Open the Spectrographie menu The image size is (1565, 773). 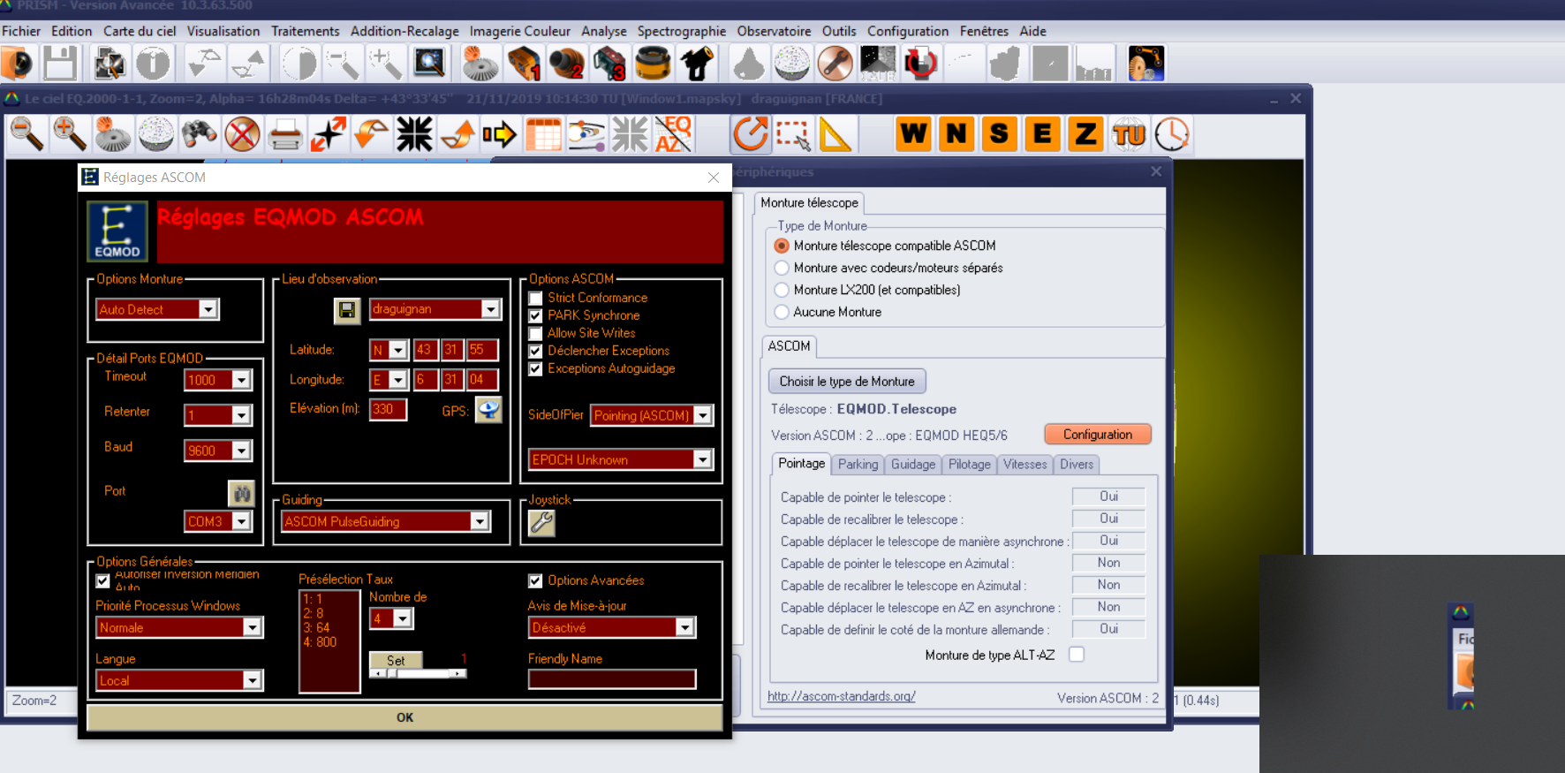click(x=681, y=31)
